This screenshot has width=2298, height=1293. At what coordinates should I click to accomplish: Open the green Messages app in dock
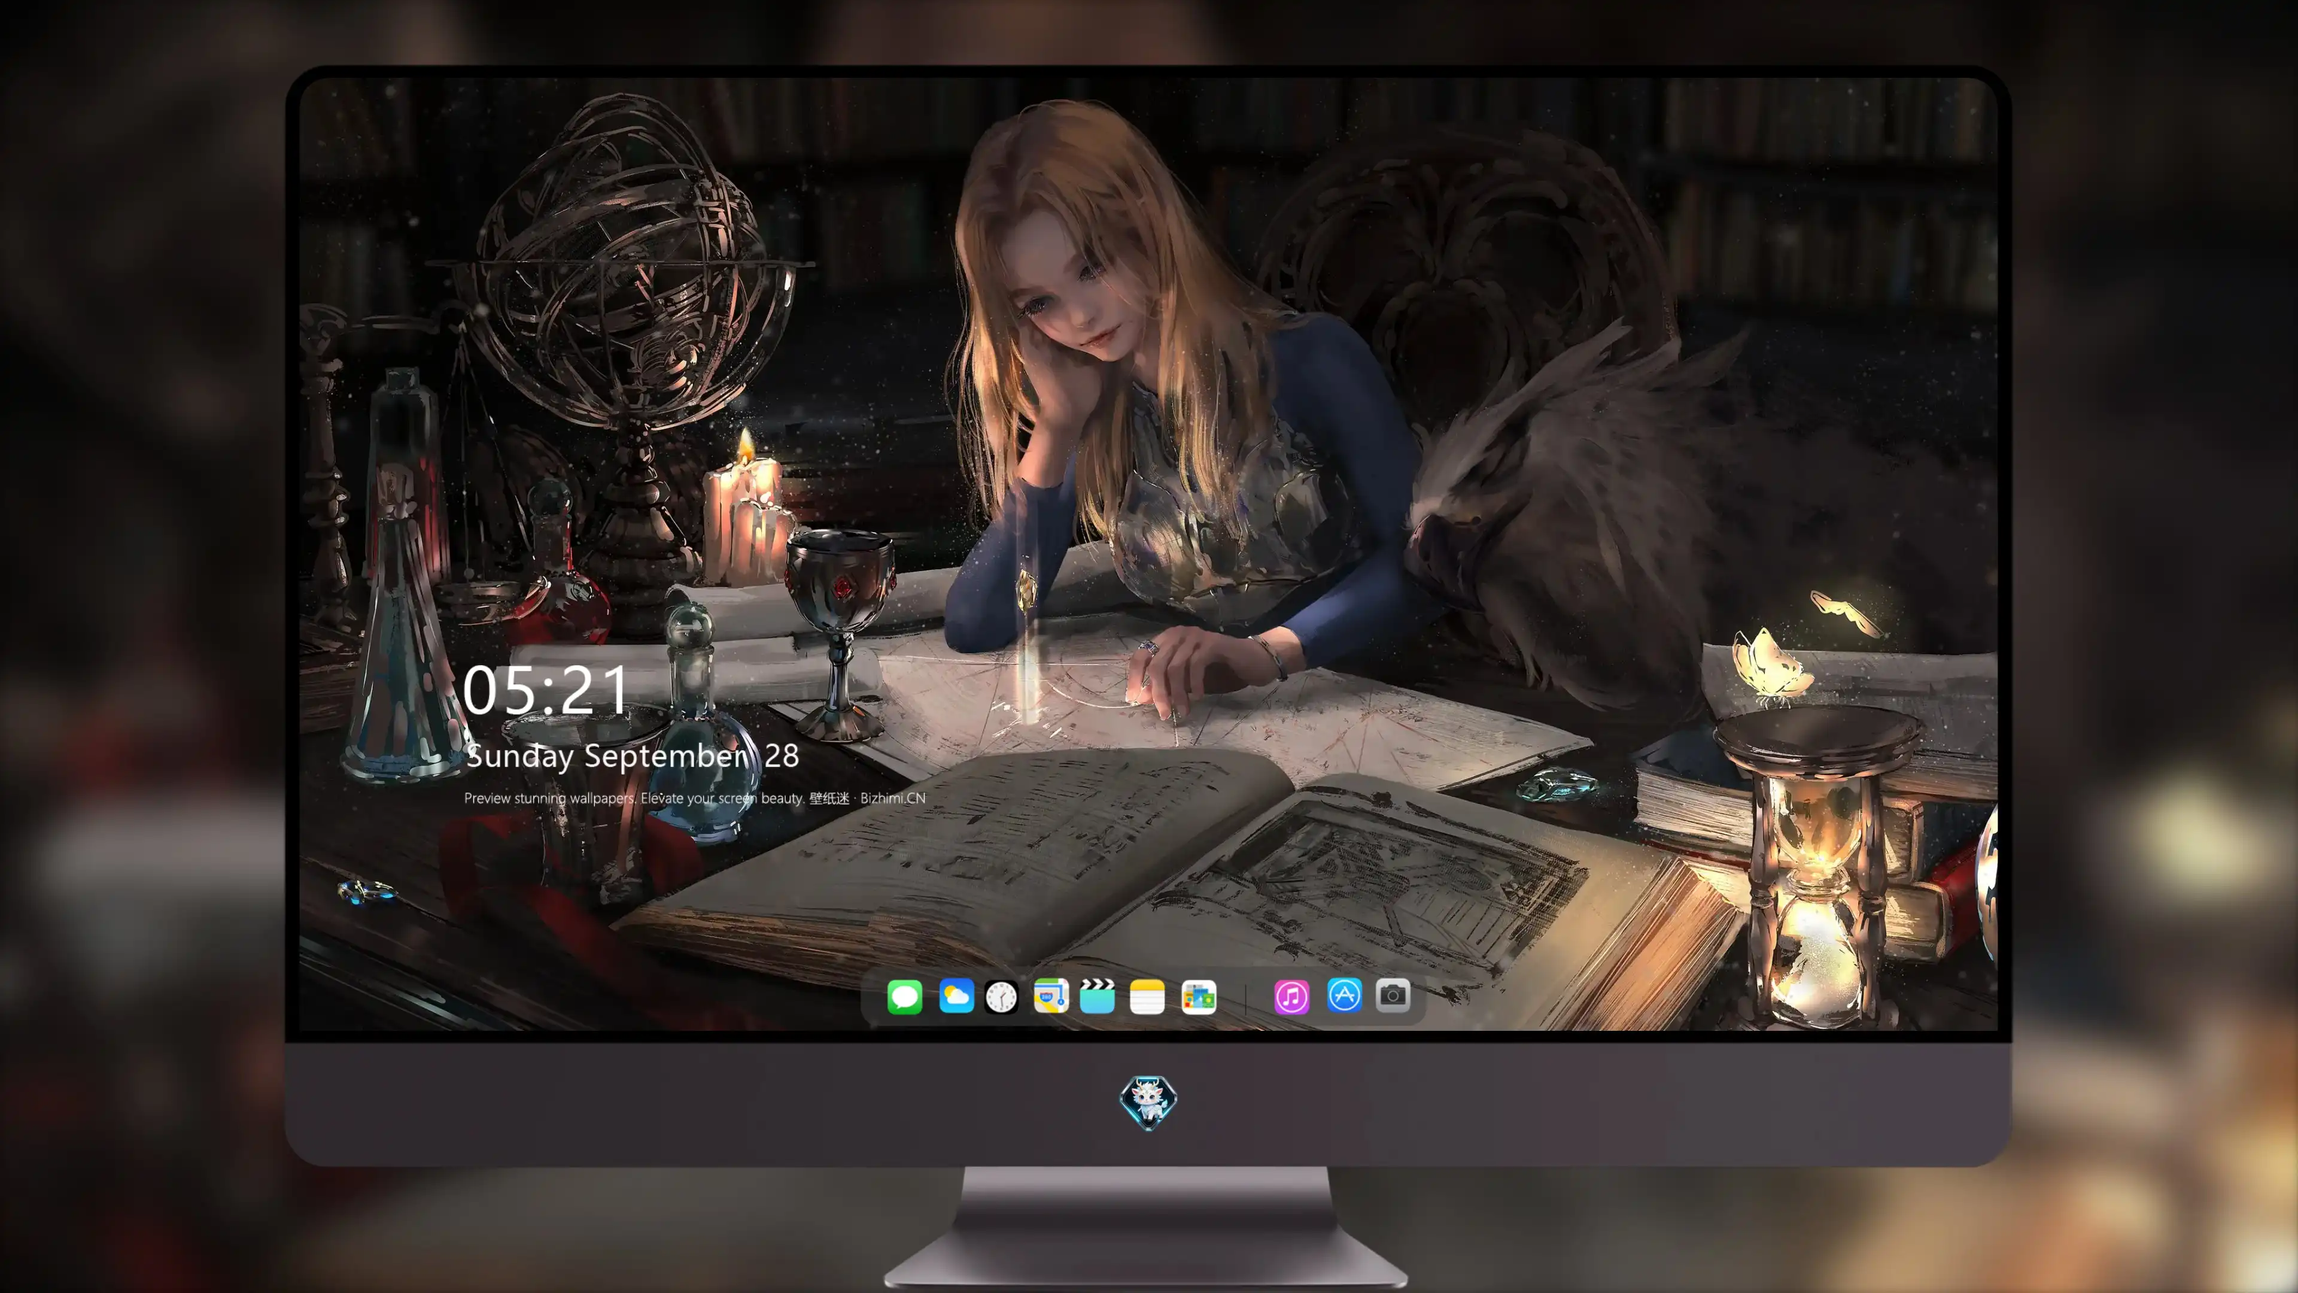905,997
